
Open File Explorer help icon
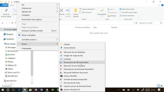click(162, 5)
